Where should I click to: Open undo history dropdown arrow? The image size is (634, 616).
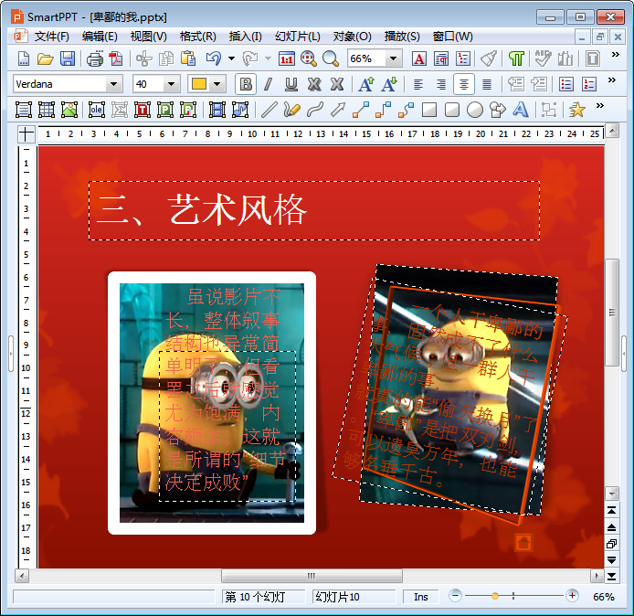(x=231, y=58)
